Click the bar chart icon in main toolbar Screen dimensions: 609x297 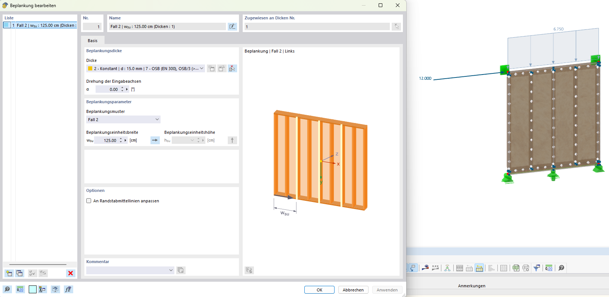click(491, 268)
